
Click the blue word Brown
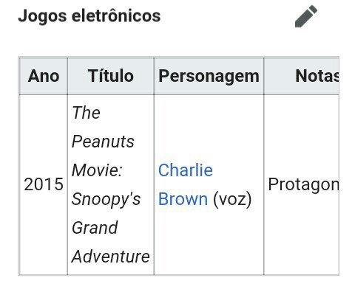pos(183,199)
